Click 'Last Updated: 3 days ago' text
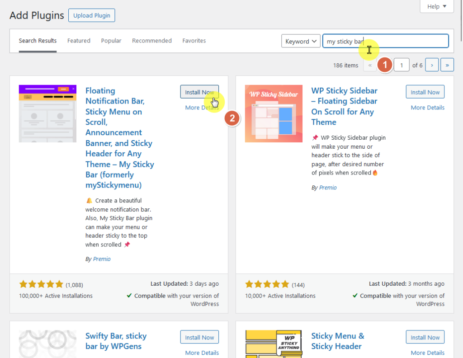 pos(184,284)
